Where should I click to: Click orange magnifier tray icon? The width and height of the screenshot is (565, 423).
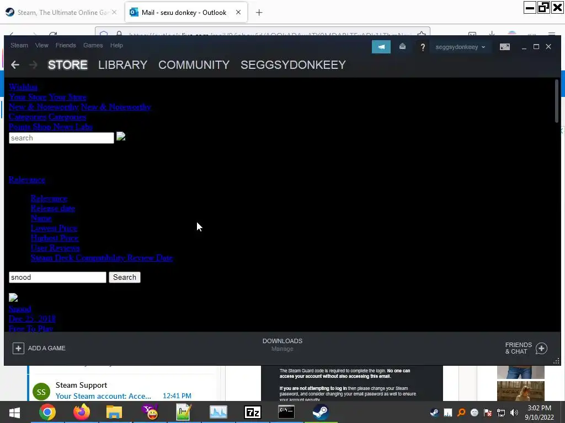coord(461,413)
